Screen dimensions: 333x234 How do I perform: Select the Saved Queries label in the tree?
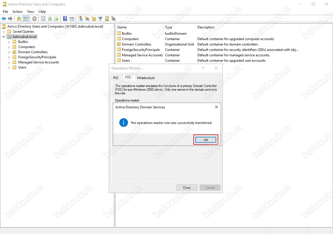pyautogui.click(x=23, y=32)
